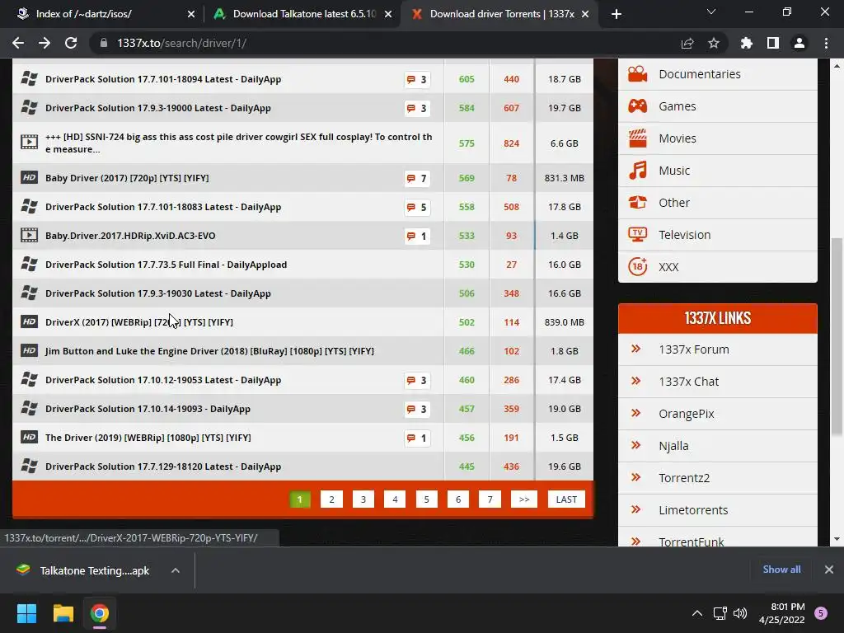Expand Talkatone apk download options chevron
This screenshot has width=844, height=633.
tap(176, 570)
